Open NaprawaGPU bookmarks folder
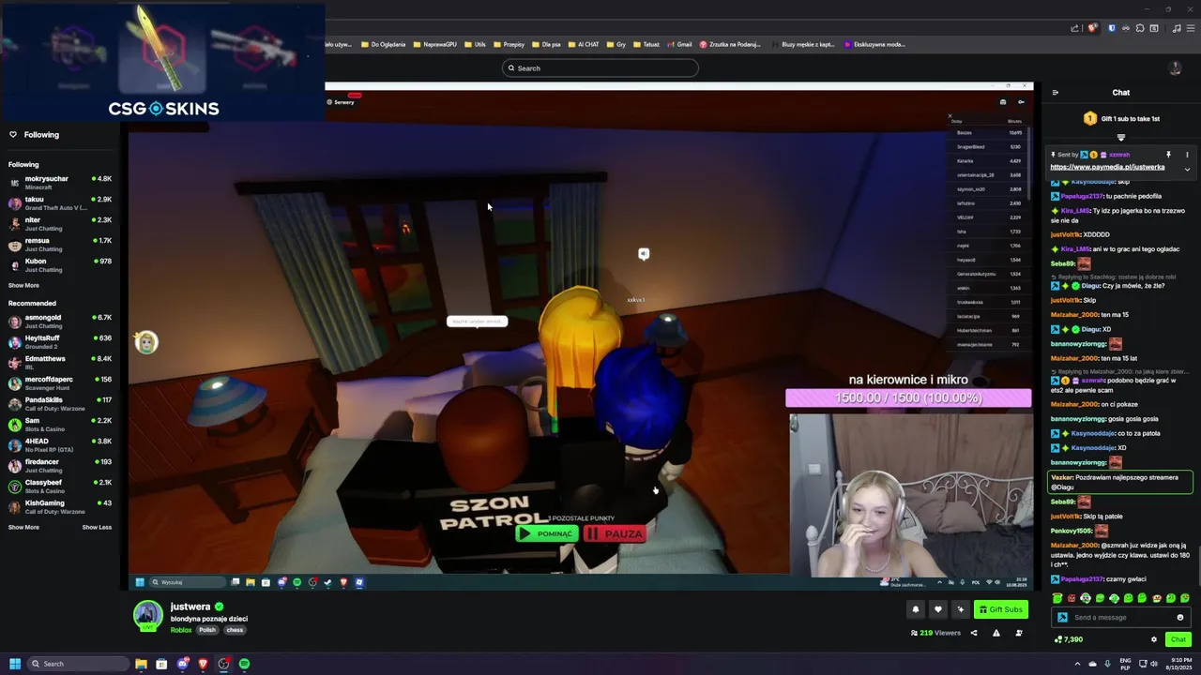This screenshot has width=1201, height=675. click(x=435, y=44)
